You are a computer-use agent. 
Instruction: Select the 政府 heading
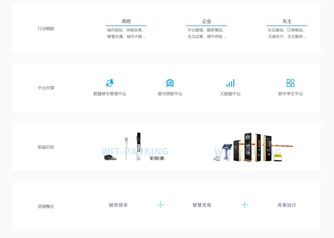pos(126,21)
